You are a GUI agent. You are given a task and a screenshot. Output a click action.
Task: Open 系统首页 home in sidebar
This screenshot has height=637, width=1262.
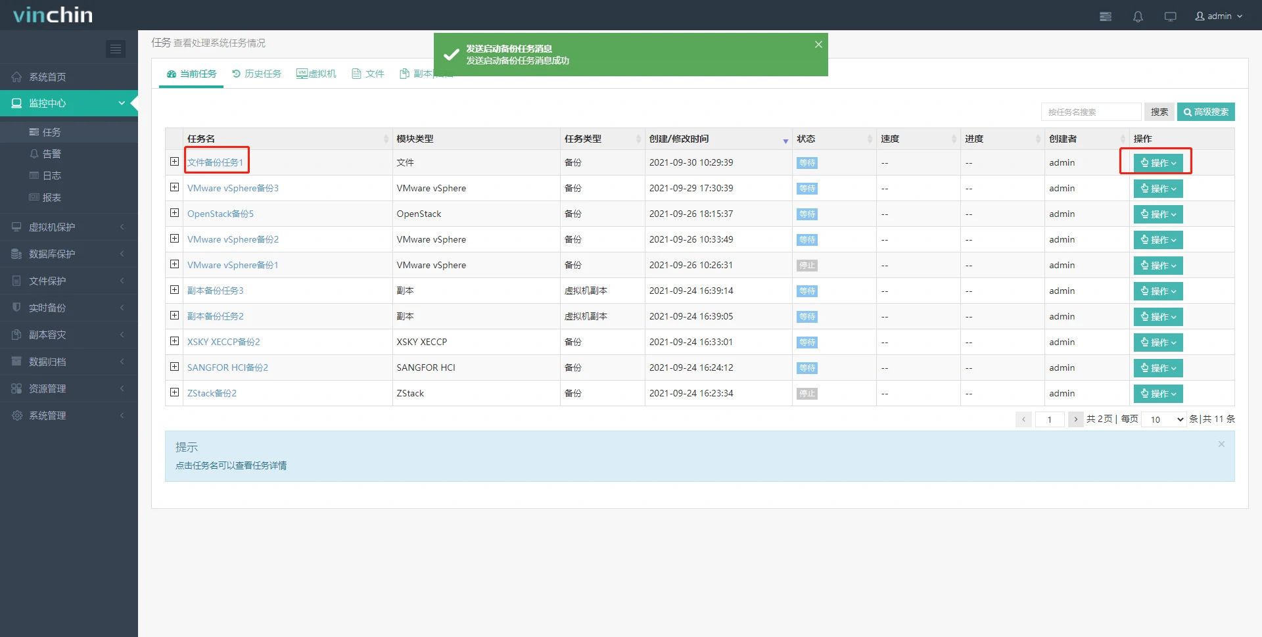coord(47,77)
